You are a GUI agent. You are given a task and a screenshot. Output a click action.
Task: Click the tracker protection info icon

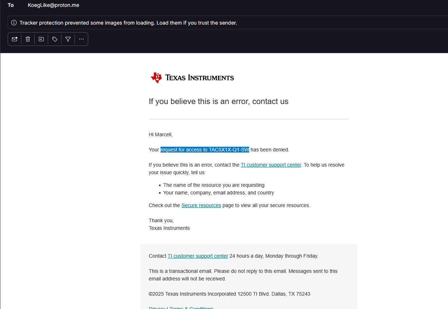click(x=14, y=22)
